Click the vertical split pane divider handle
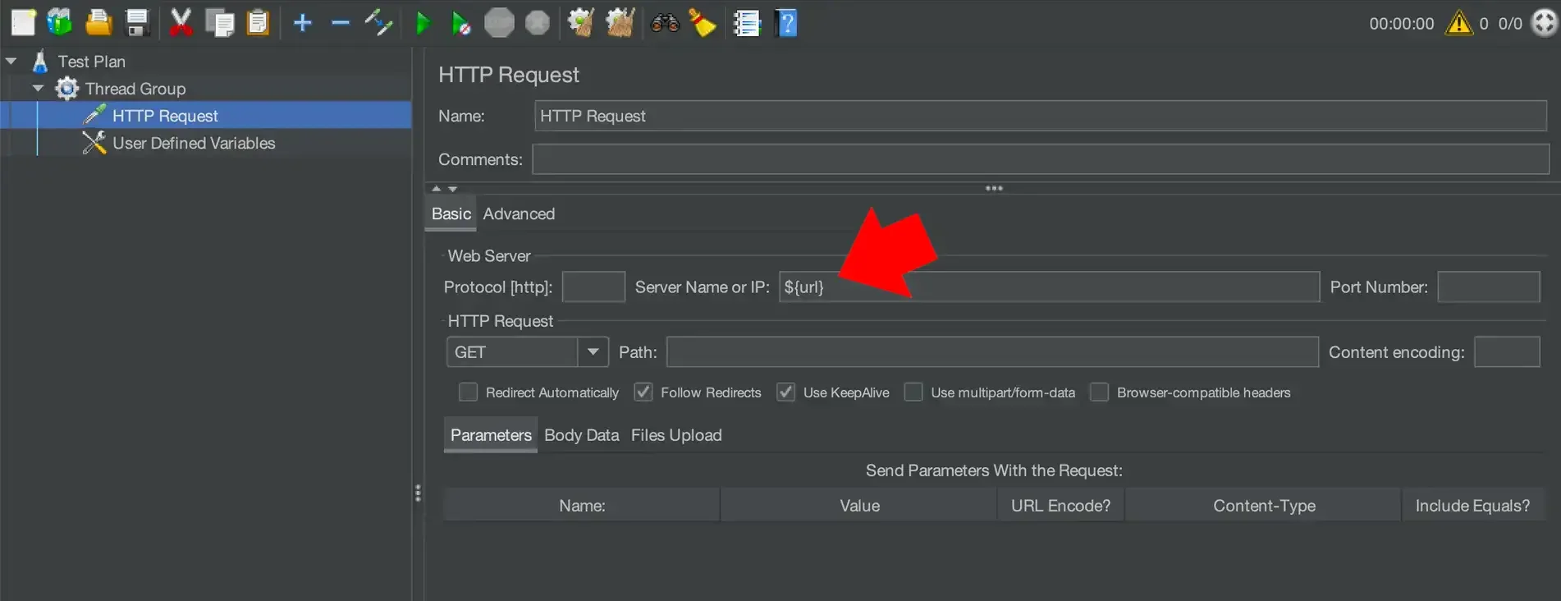This screenshot has height=601, width=1561. click(418, 493)
